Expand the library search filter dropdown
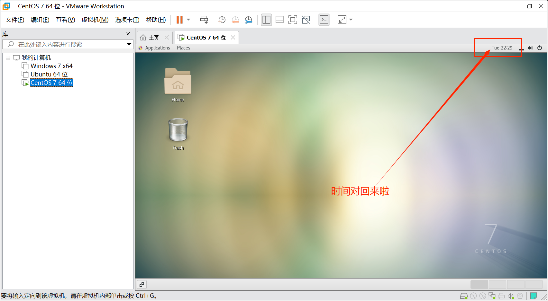Image resolution: width=548 pixels, height=301 pixels. pyautogui.click(x=129, y=44)
